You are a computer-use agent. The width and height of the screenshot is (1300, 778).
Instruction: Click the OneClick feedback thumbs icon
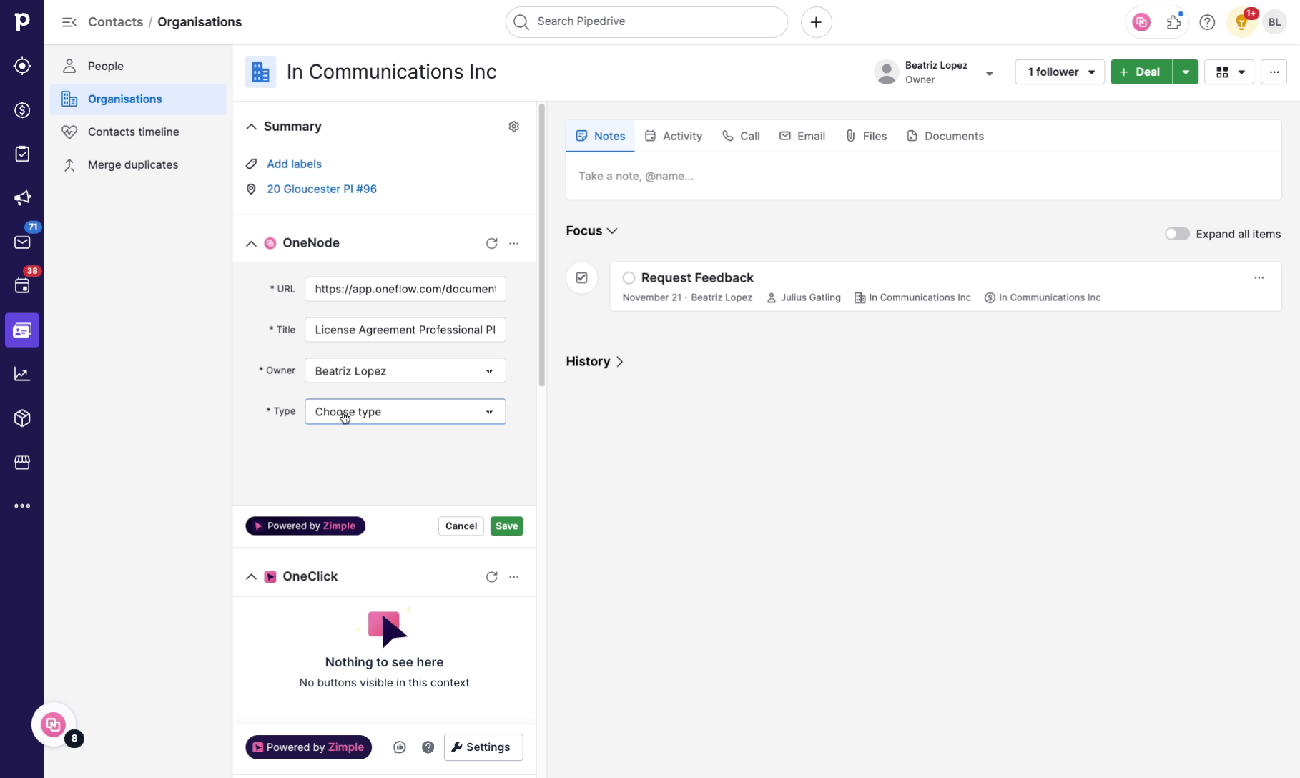coord(400,747)
